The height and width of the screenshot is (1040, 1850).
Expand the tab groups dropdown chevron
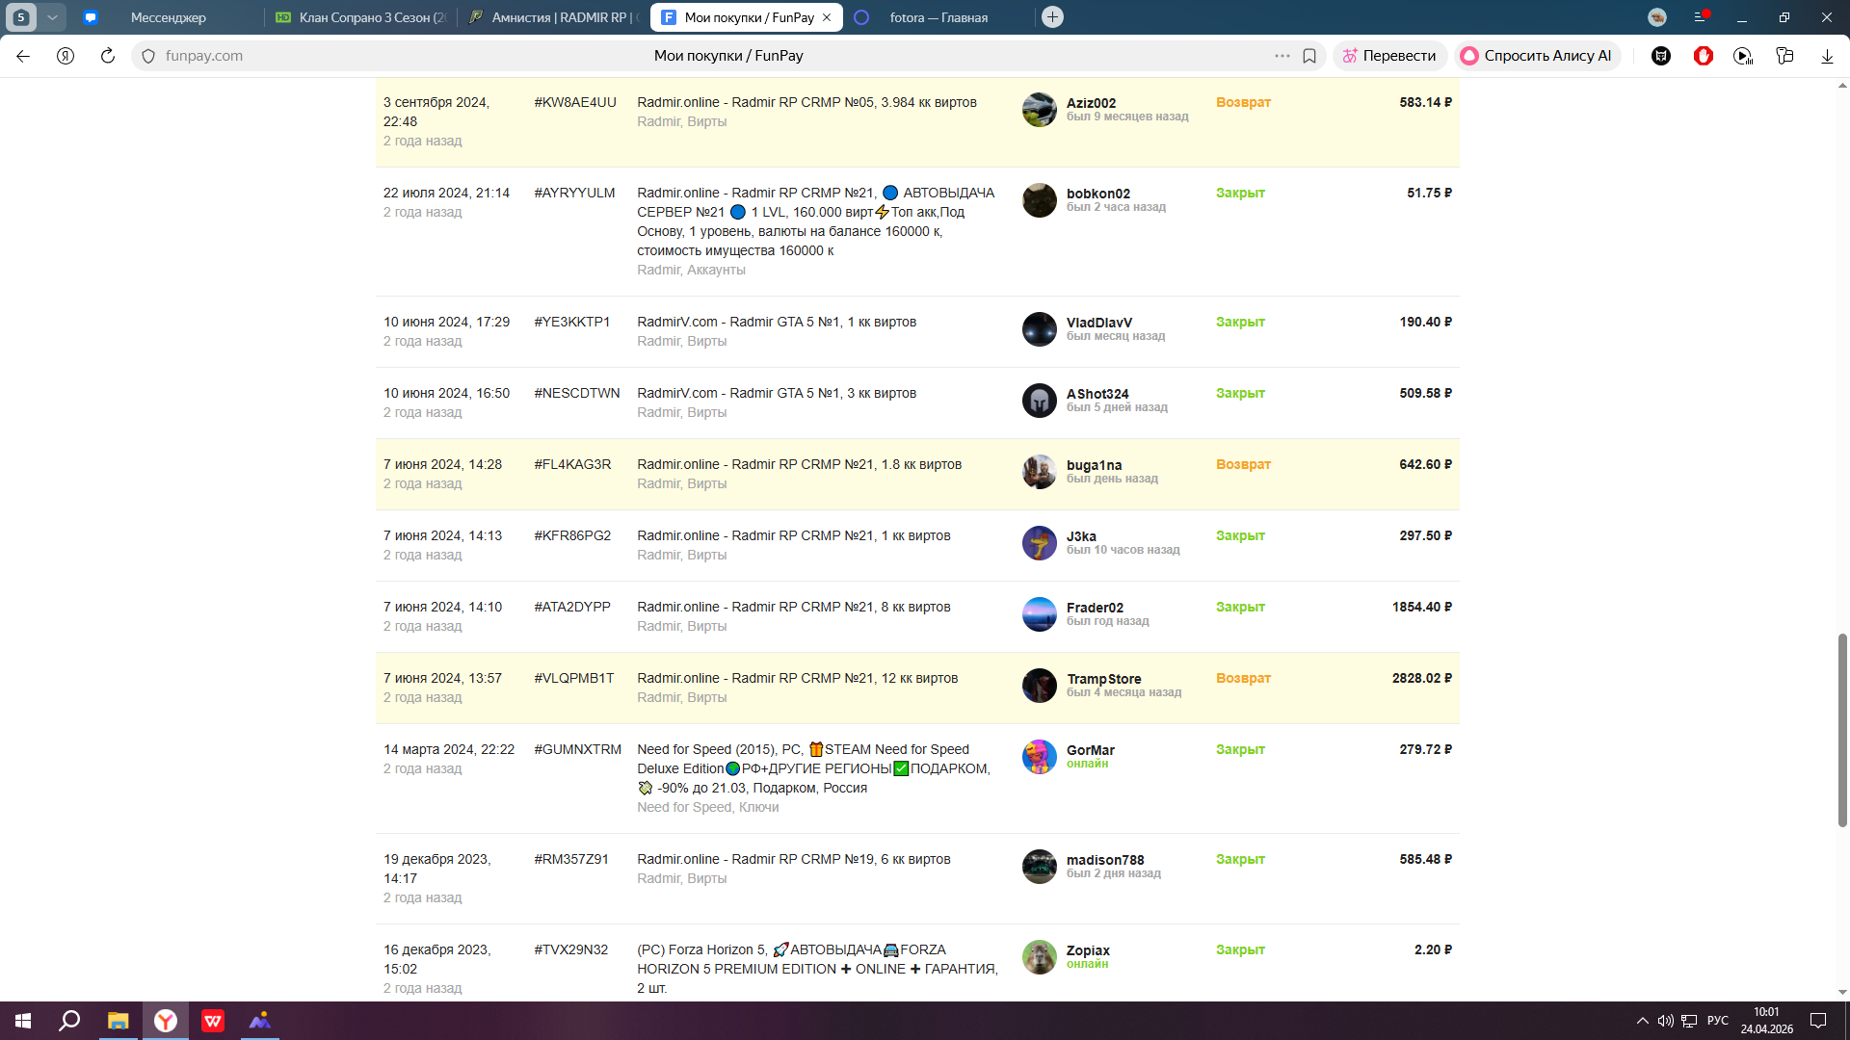coord(52,17)
